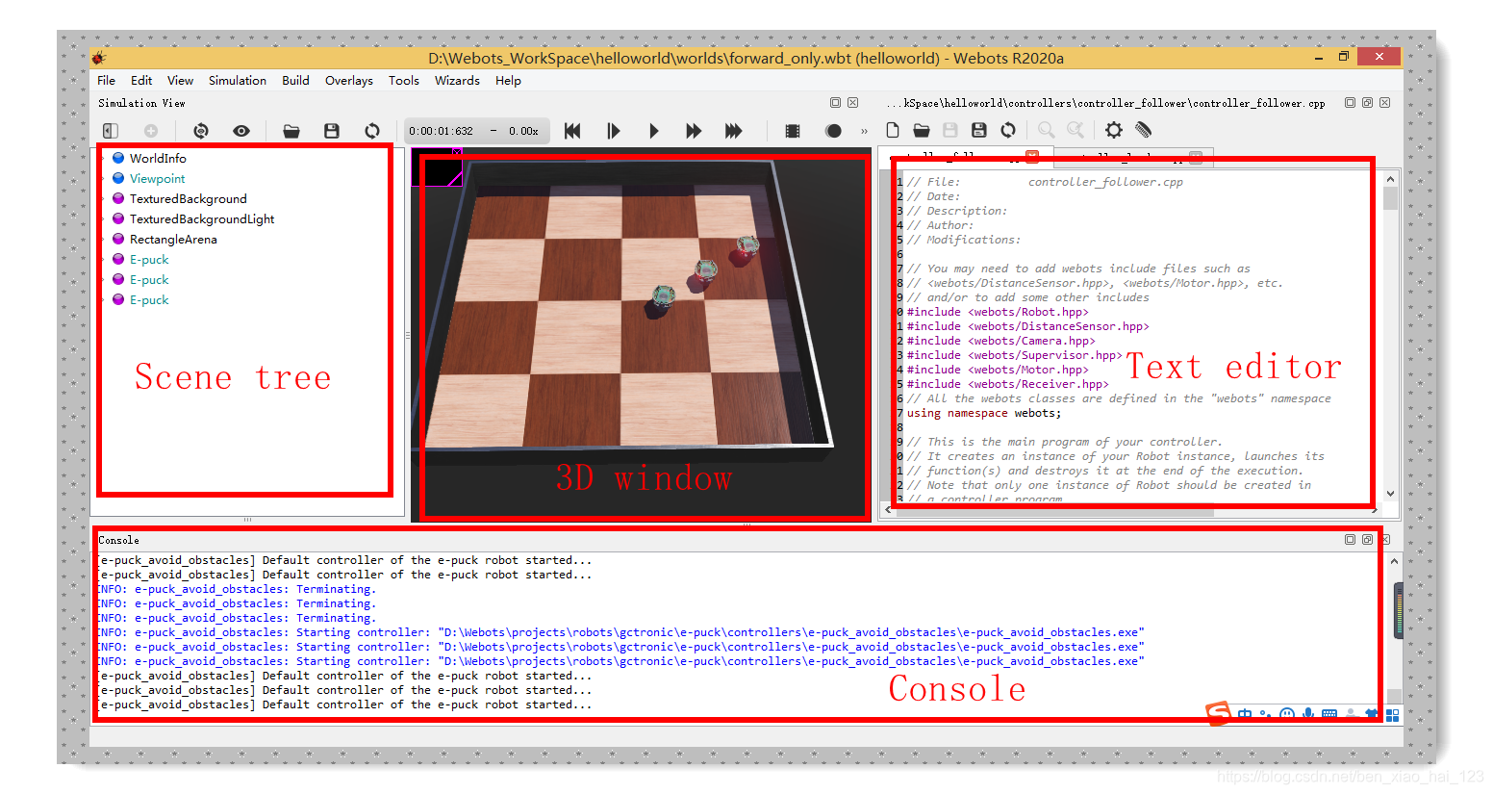Open the Wizards menu
The width and height of the screenshot is (1493, 794).
coord(457,81)
